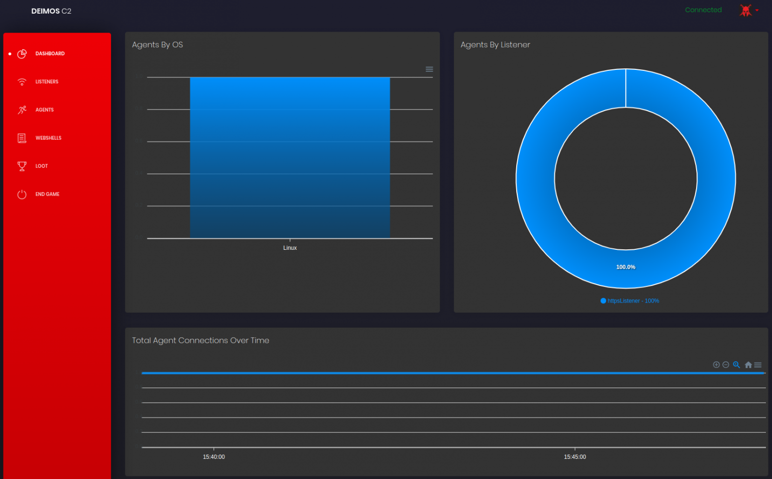Image resolution: width=772 pixels, height=479 pixels.
Task: Click the End Game power icon
Action: (22, 194)
